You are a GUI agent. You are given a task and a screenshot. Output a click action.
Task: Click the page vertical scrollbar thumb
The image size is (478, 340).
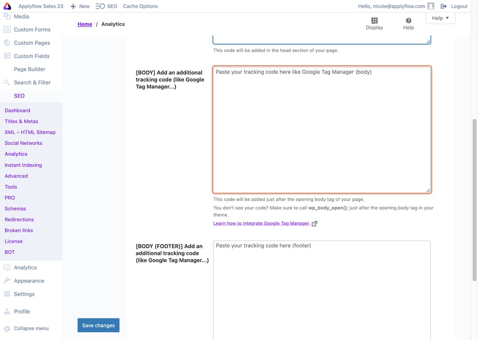point(474,200)
